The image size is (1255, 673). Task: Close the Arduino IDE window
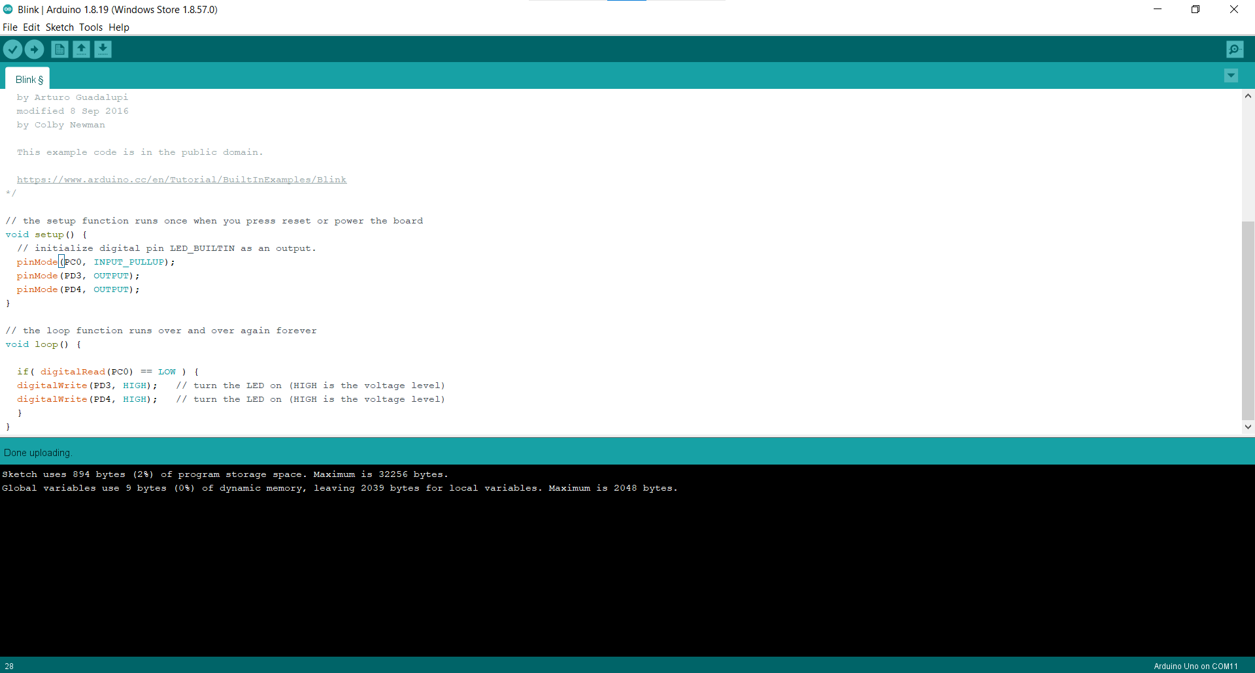[x=1234, y=9]
